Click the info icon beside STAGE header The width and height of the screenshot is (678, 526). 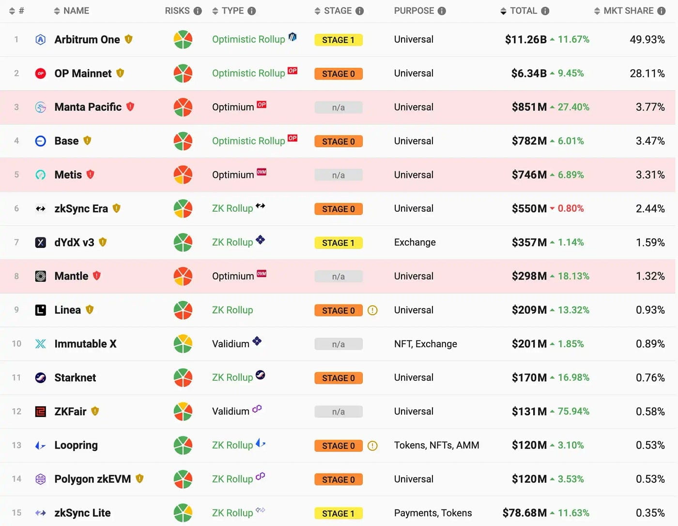tap(359, 11)
